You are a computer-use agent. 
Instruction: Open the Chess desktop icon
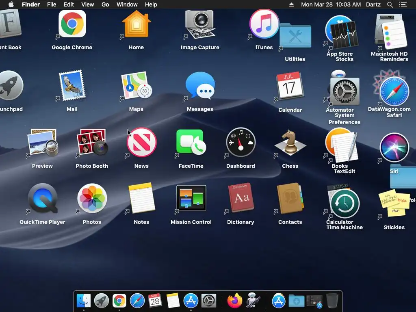(290, 143)
